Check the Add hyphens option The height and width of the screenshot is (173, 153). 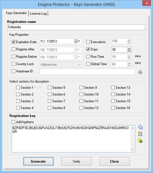pos(13,122)
